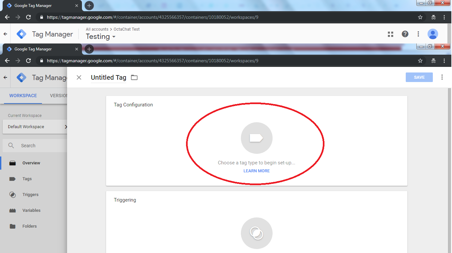The width and height of the screenshot is (452, 253).
Task: Click the All accounts breadcrumb link
Action: coord(97,29)
